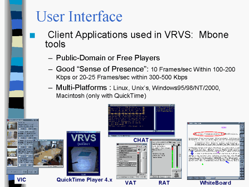Toggle mute checkbox for second VIC participant
249x187 pixels.
[20, 138]
